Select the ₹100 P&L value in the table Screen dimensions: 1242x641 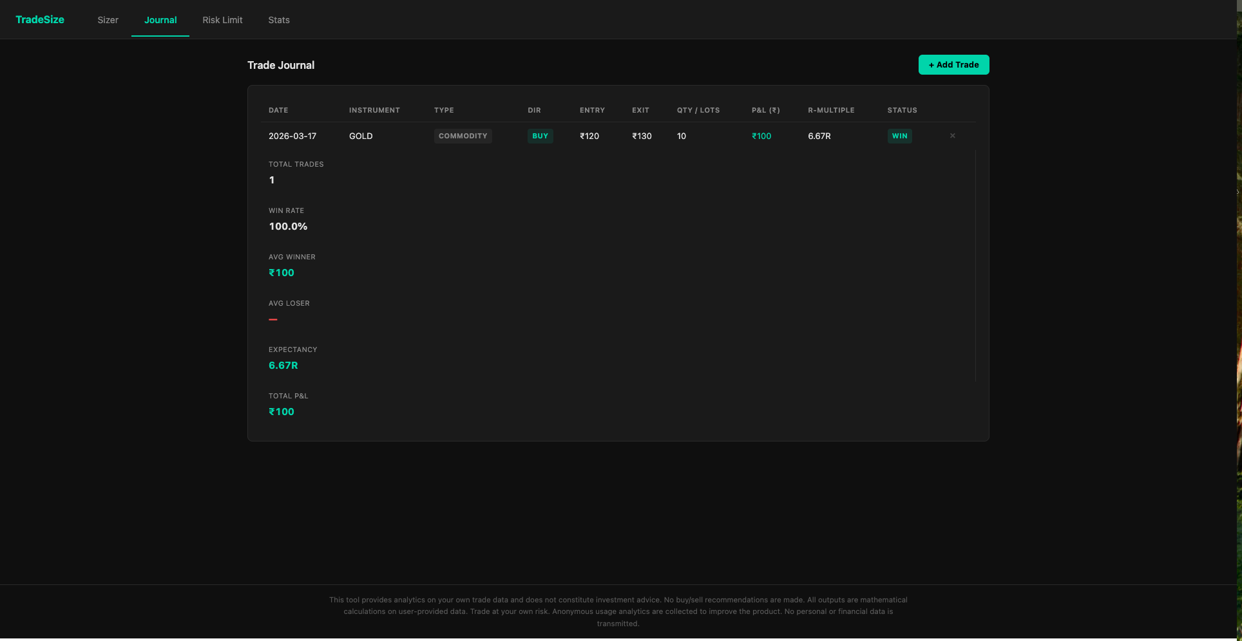[x=761, y=136]
